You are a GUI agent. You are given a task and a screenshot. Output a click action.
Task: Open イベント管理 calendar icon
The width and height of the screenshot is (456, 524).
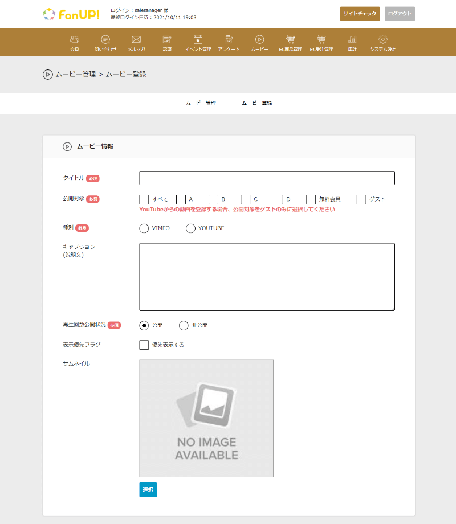tap(198, 40)
